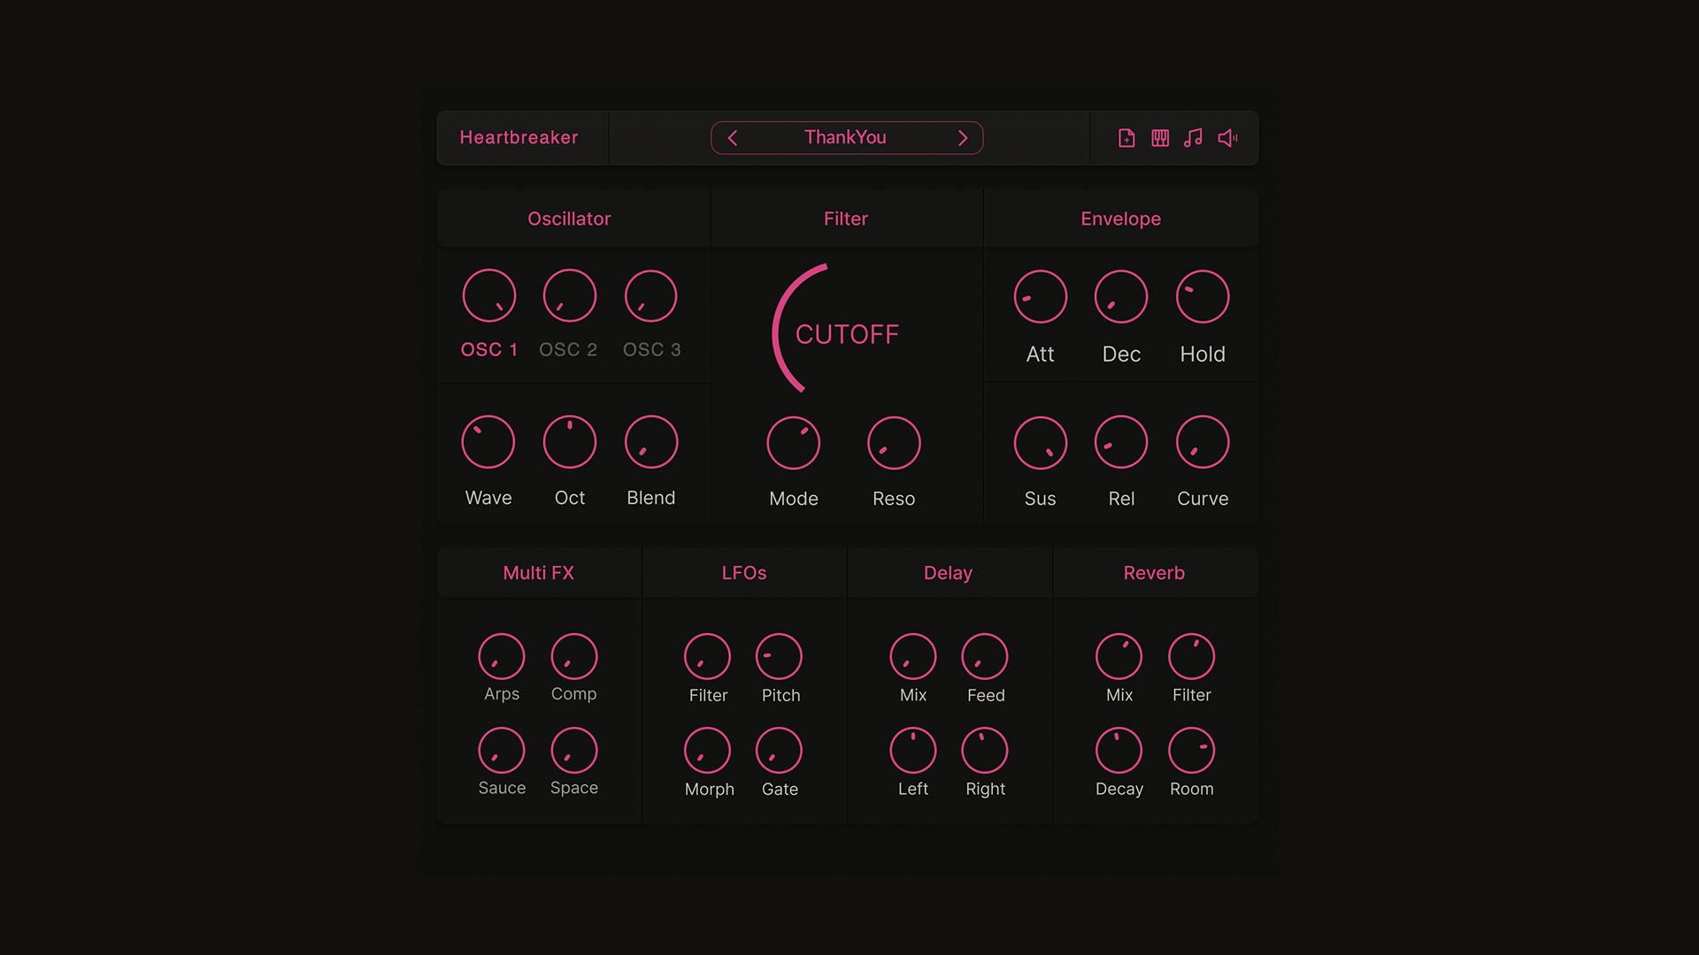Click the Wave knob

[488, 442]
